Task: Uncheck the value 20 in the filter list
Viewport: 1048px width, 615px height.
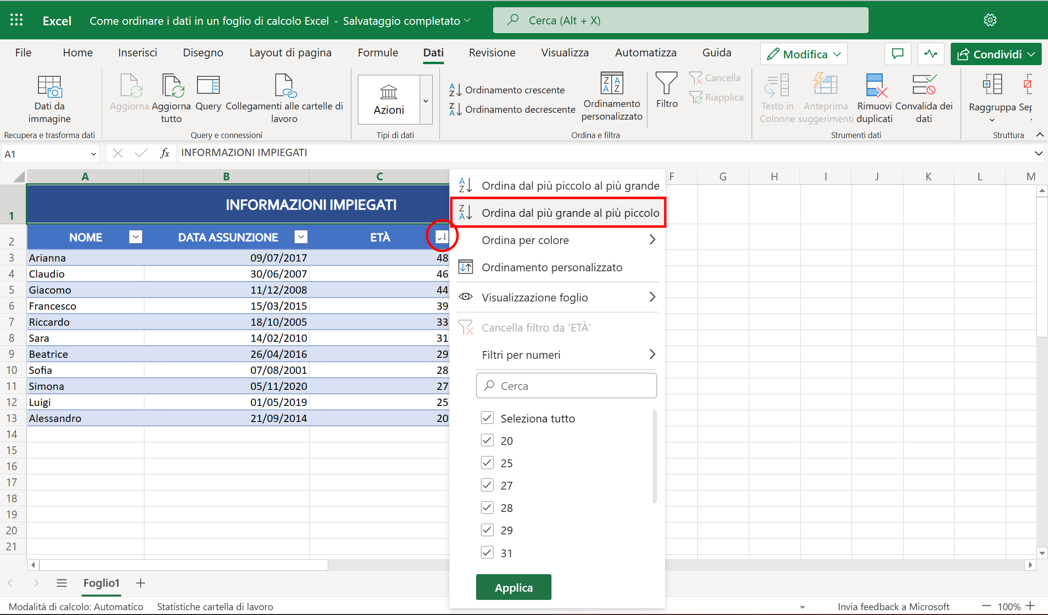Action: 487,440
